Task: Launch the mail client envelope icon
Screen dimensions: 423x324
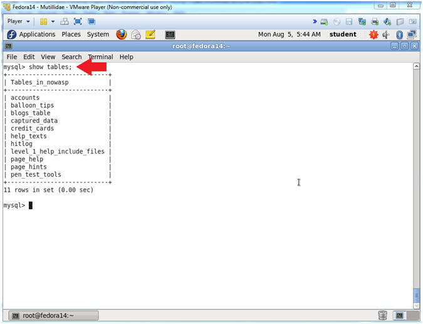Action: 136,34
